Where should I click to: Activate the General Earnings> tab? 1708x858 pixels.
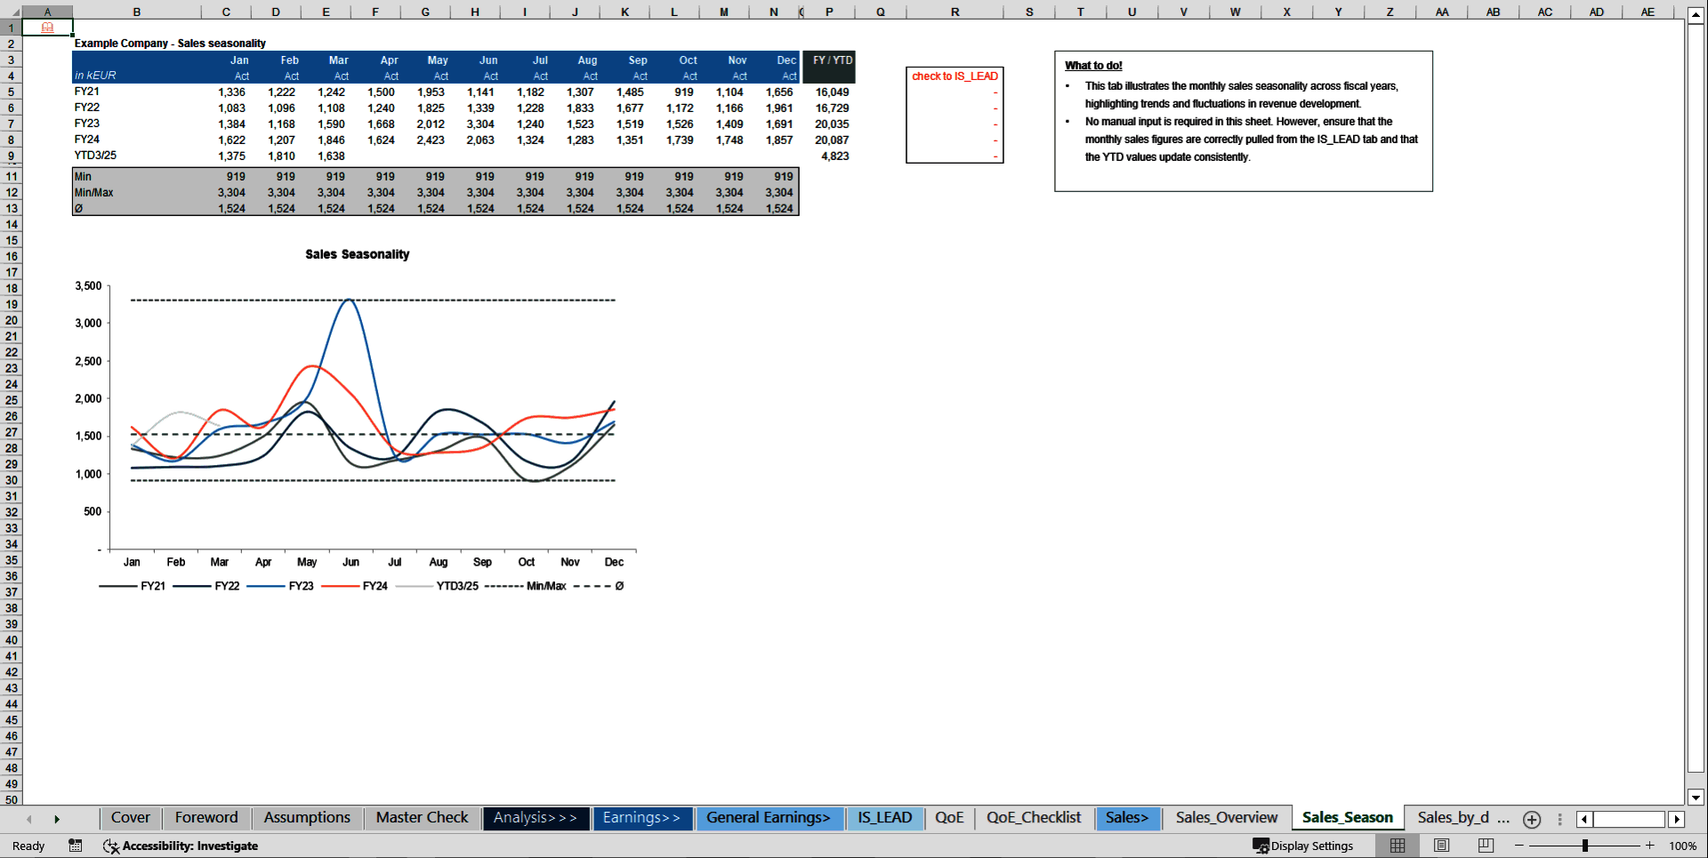click(769, 817)
